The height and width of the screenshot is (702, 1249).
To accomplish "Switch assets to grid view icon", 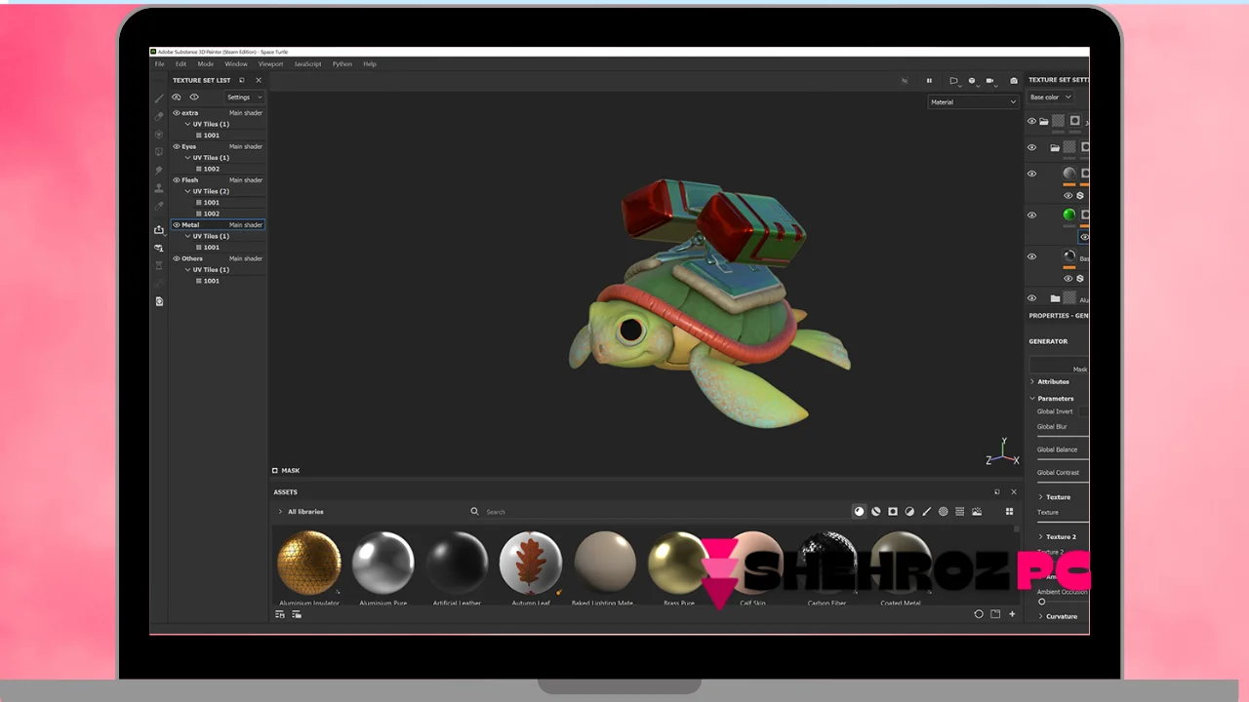I will pos(1009,511).
